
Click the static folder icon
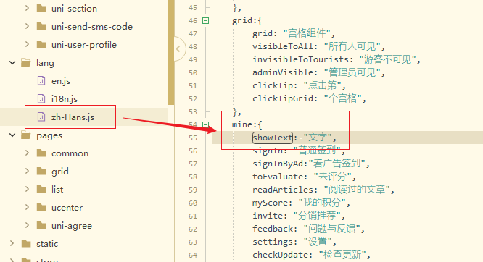[26, 244]
